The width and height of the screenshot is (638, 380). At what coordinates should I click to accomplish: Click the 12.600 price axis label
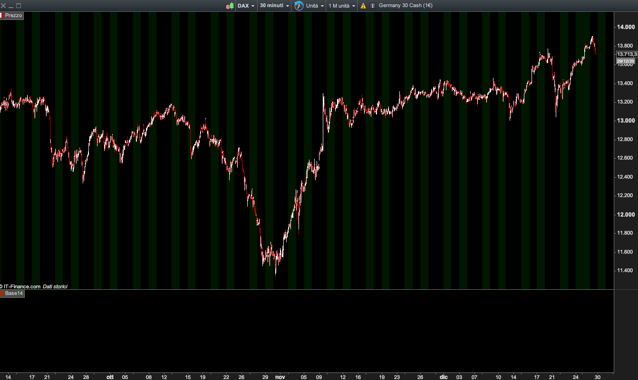(626, 158)
